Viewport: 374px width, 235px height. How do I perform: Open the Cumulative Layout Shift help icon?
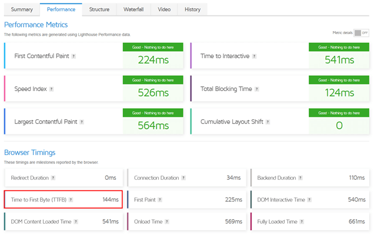(267, 122)
